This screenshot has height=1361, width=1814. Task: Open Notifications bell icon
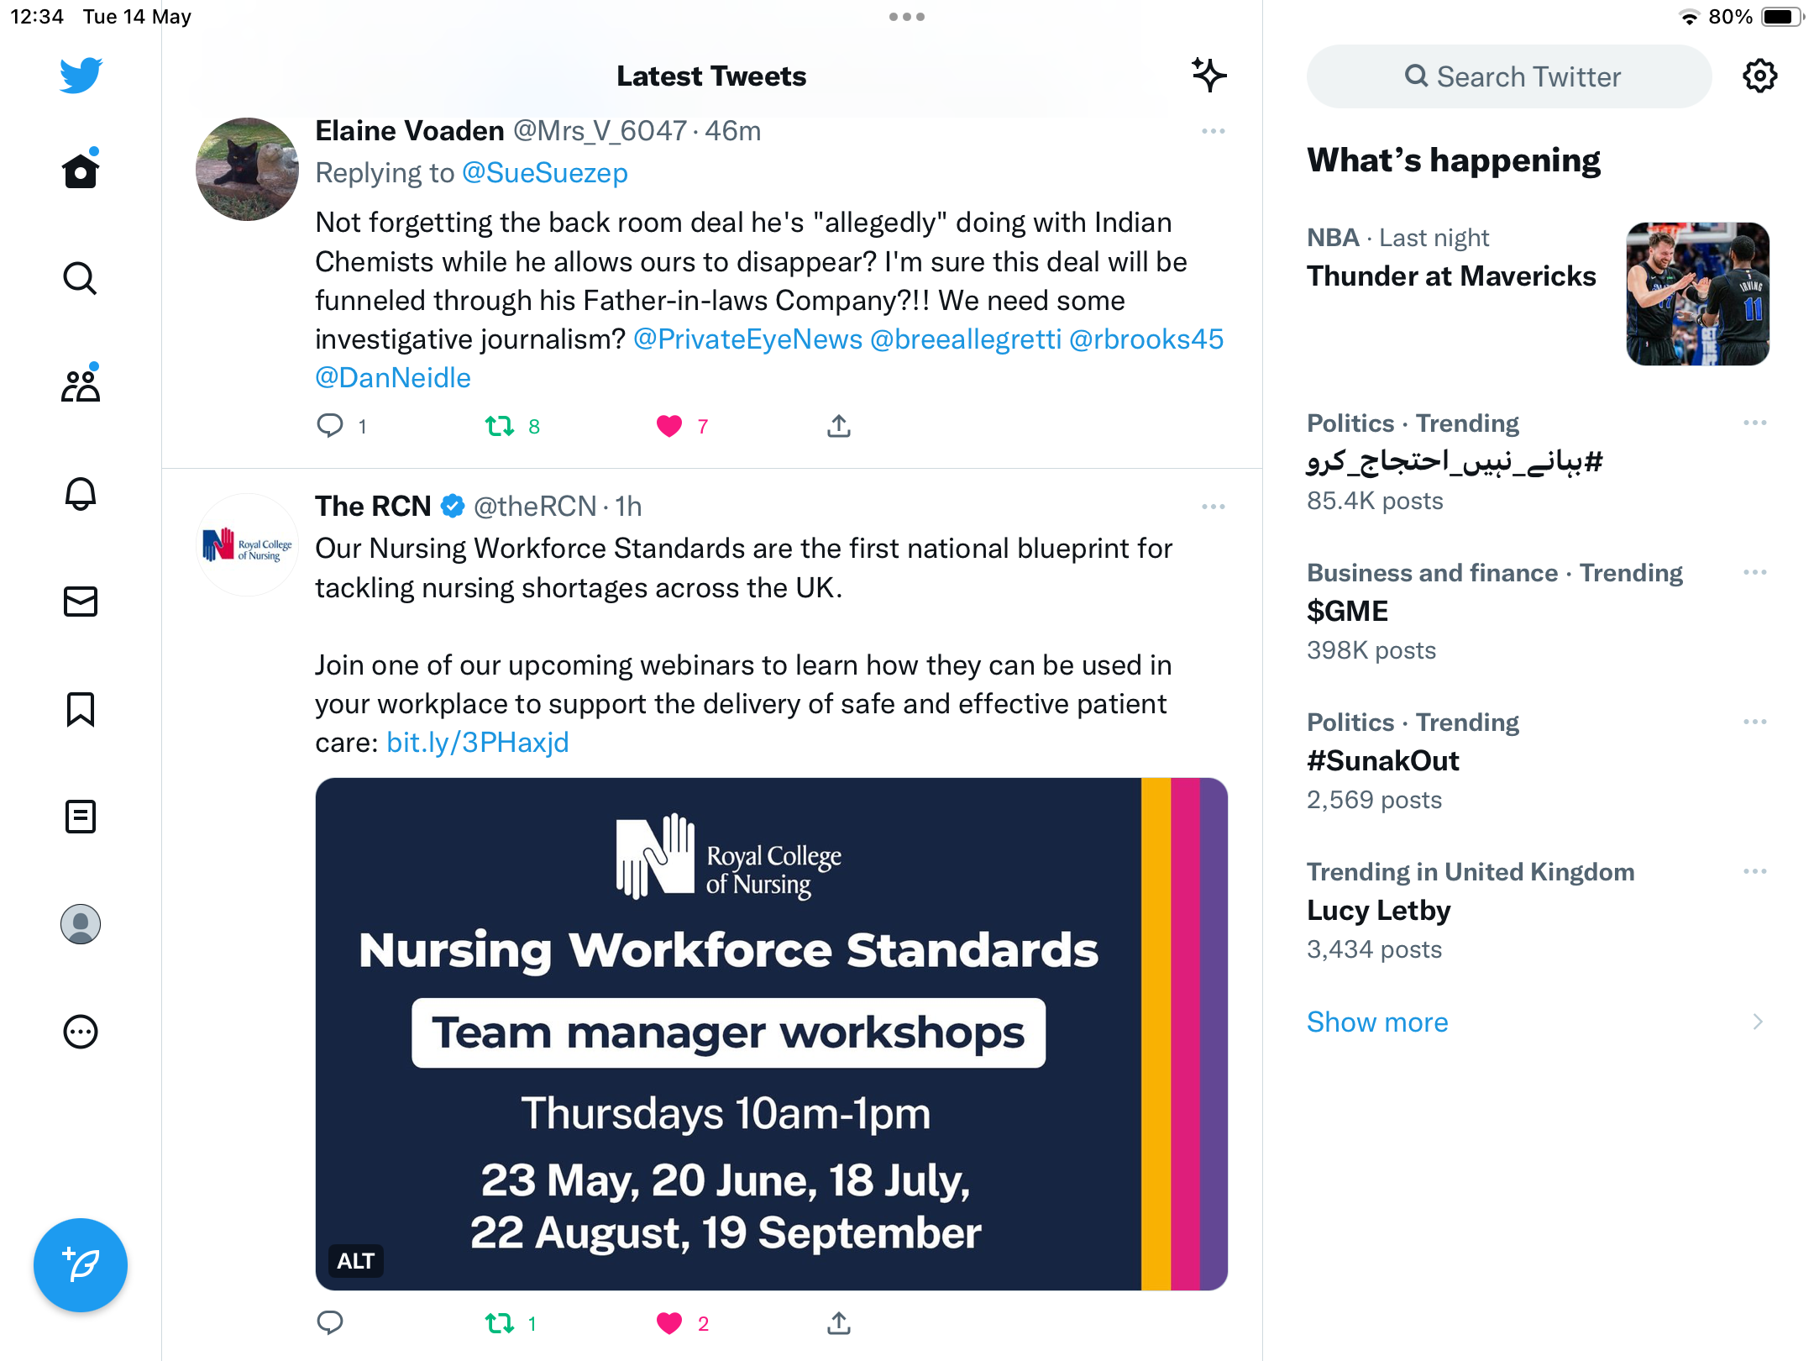[81, 493]
